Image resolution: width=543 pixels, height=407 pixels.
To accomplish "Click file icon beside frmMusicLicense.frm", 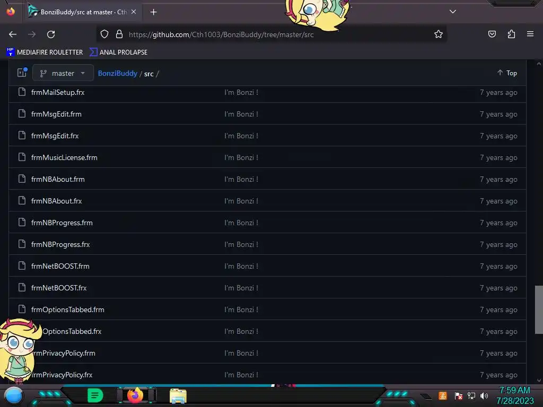I will (22, 157).
